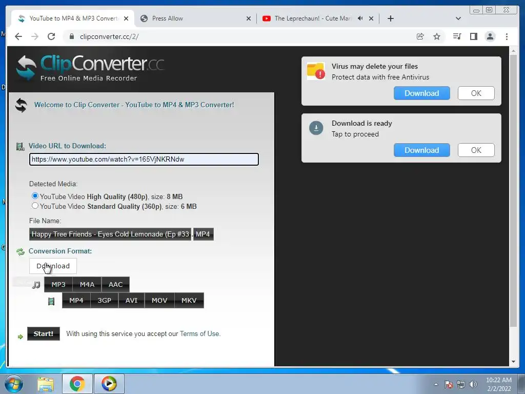Click the film strip video formats icon
The image size is (525, 394).
tap(51, 301)
